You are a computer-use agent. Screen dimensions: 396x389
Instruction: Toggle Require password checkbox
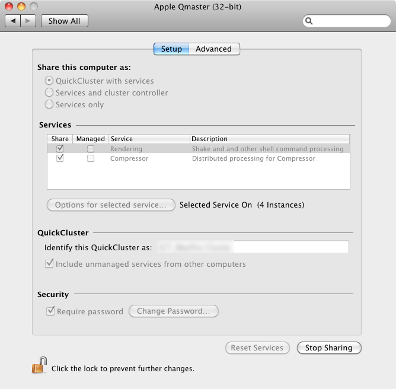[x=50, y=311]
